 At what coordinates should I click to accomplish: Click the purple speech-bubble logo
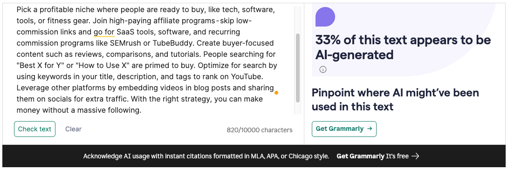click(x=325, y=16)
